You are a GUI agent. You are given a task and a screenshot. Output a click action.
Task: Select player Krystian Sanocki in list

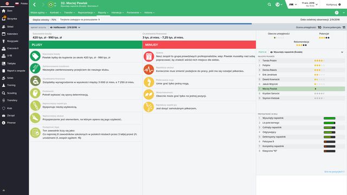(x=301, y=94)
